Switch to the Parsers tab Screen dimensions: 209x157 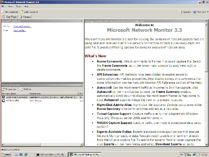pos(25,17)
